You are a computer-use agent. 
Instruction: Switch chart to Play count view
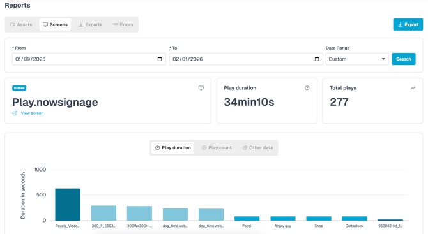(217, 148)
